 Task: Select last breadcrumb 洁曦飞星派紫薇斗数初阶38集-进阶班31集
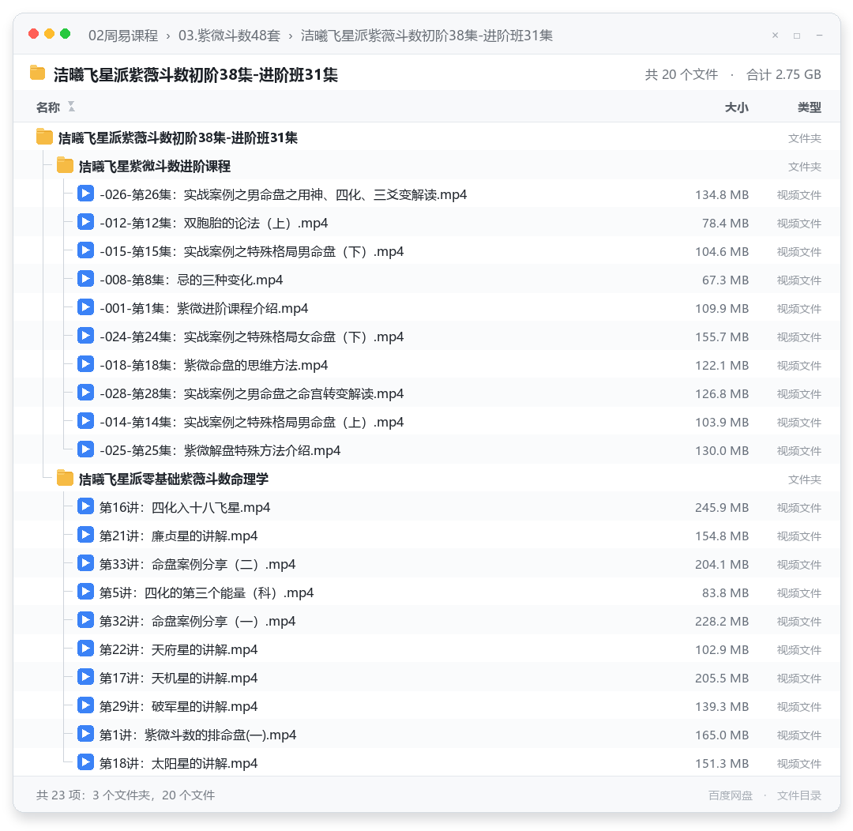[x=426, y=36]
